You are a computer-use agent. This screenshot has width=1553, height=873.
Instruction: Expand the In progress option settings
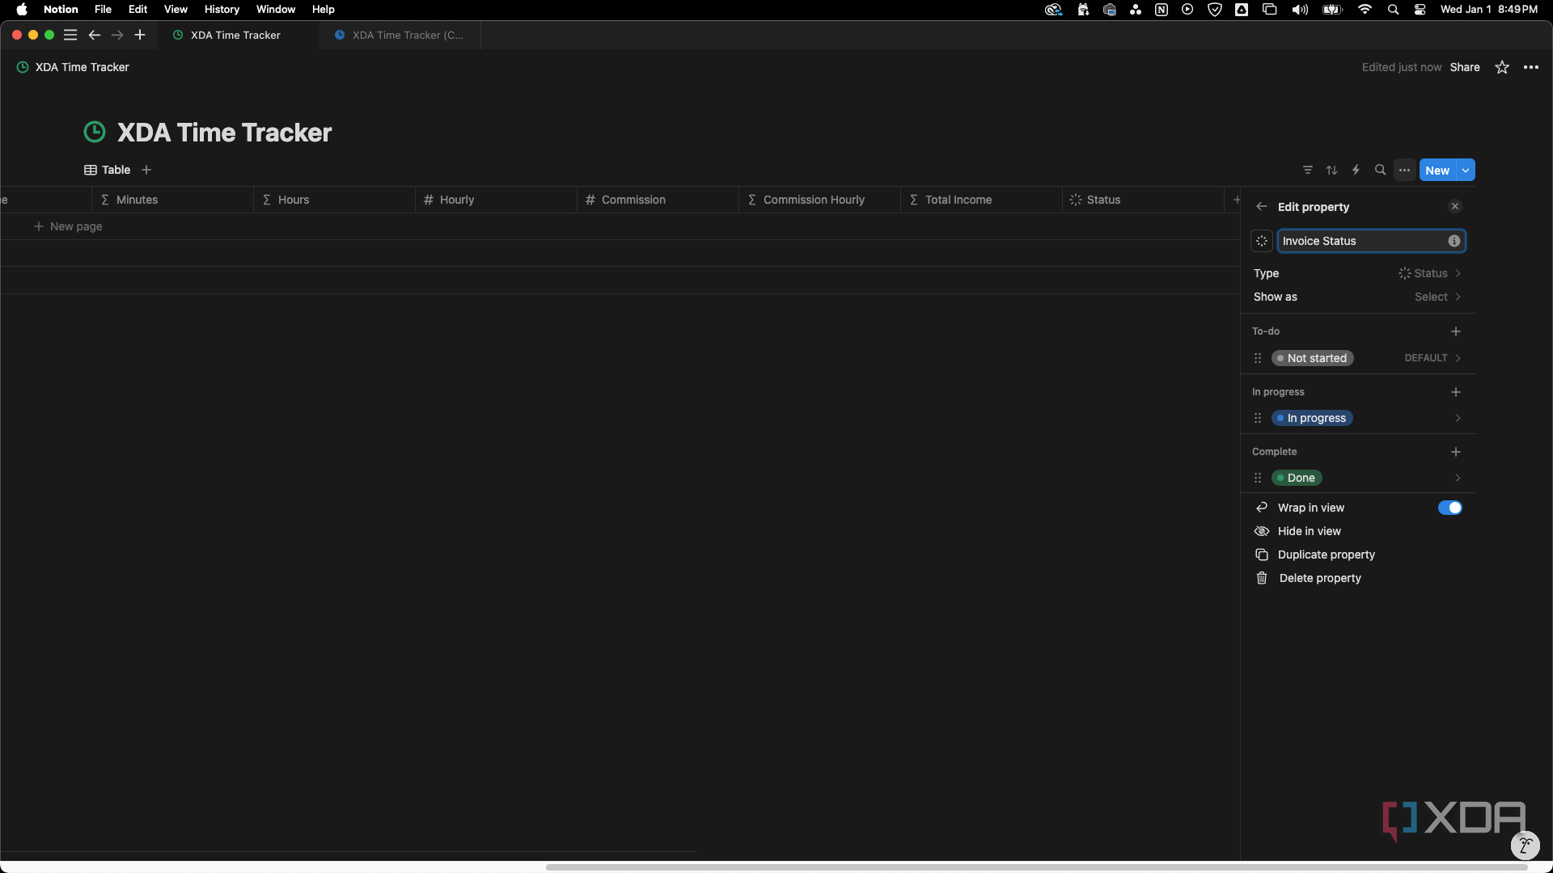pyautogui.click(x=1458, y=418)
